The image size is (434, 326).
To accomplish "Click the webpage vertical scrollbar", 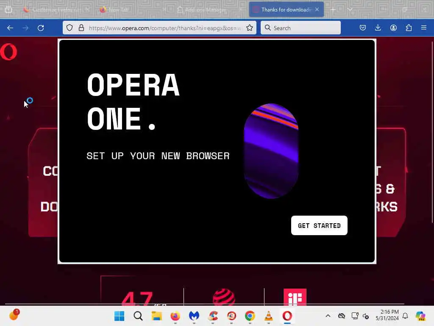I will coord(432,132).
